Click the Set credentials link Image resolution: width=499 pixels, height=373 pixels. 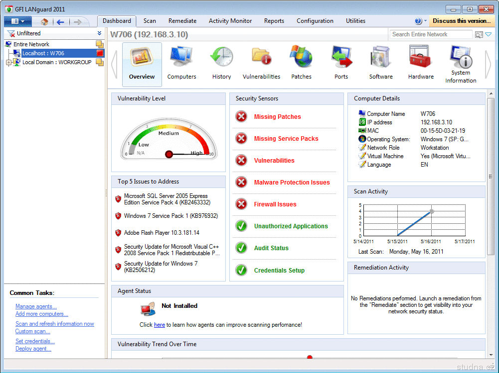[x=35, y=341]
